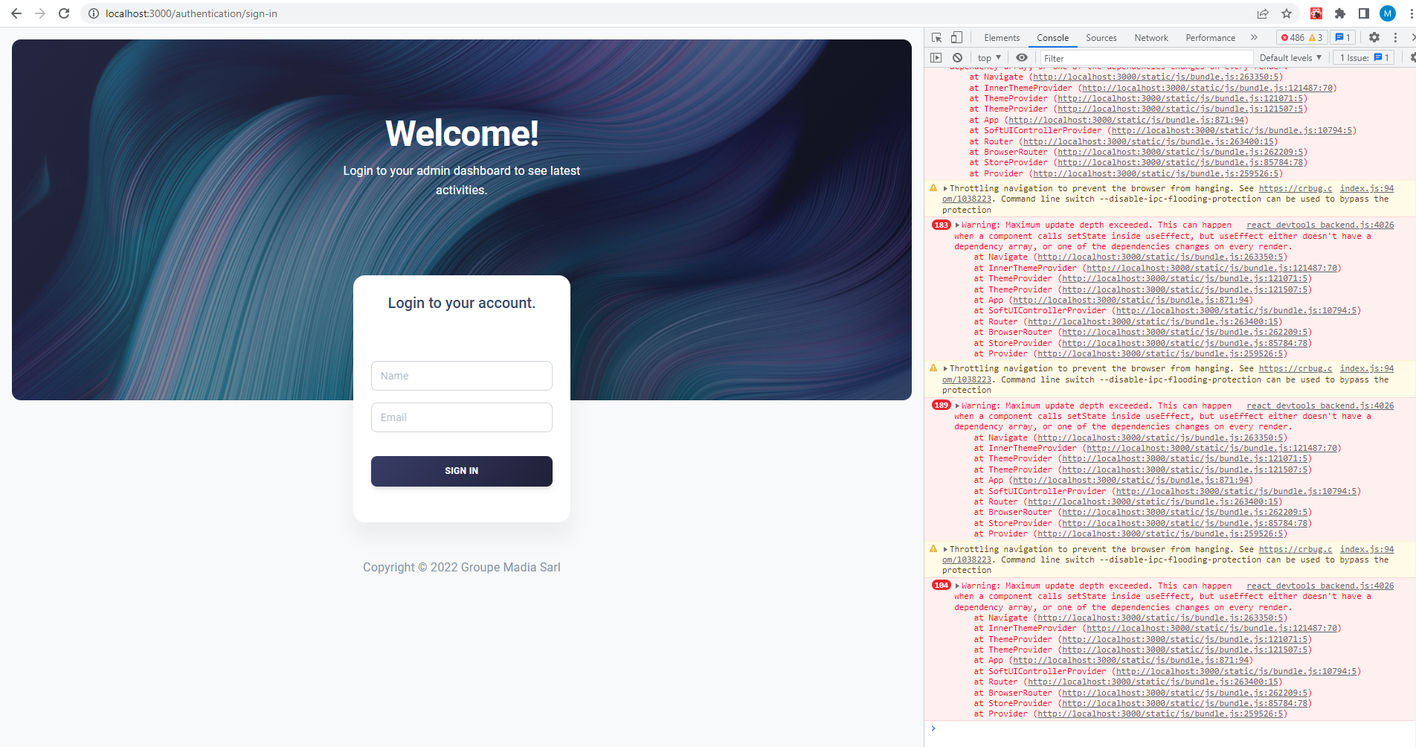The width and height of the screenshot is (1416, 747).
Task: Open the 1 Issue link in console
Action: click(x=1364, y=57)
